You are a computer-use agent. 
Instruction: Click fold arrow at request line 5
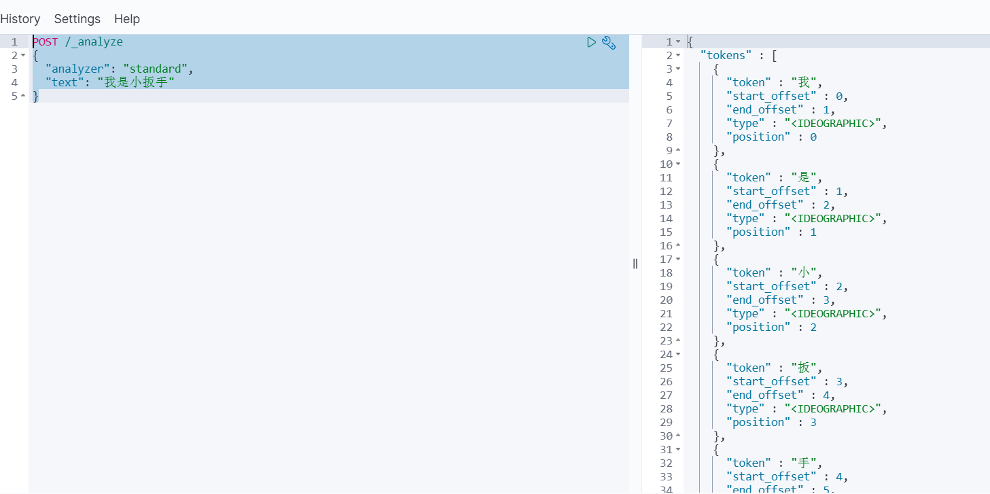point(23,96)
